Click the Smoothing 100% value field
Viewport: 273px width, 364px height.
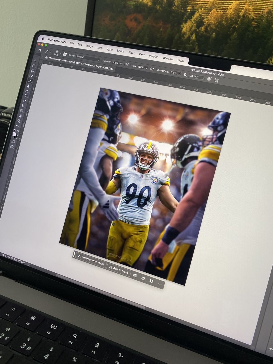(174, 72)
